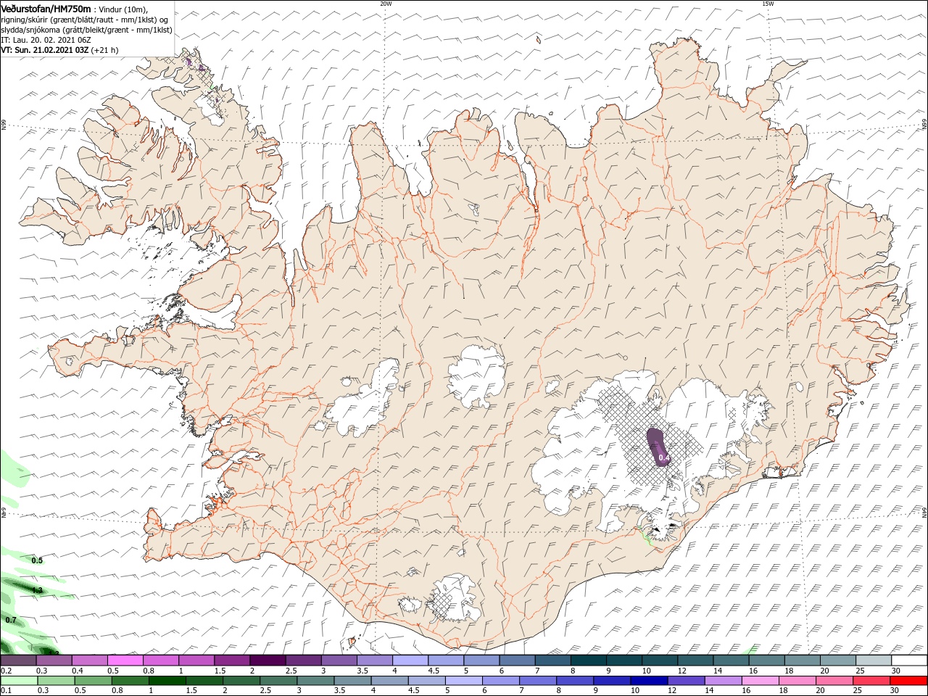Click the upper legend swatch between 16 and 18

point(767,660)
